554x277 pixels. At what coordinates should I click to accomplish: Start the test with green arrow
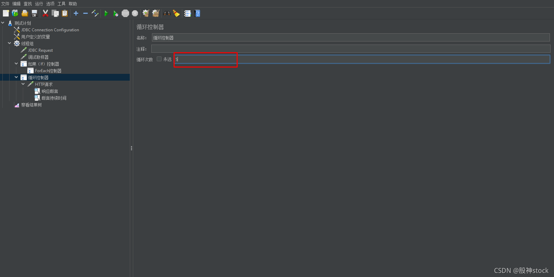point(106,13)
